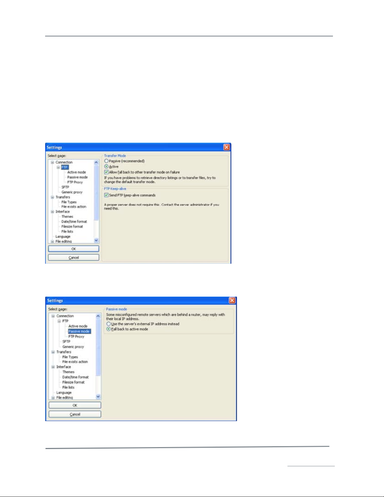Collapse FTP node in upper Settings tree
Screen dimensions: 384x497
58,167
